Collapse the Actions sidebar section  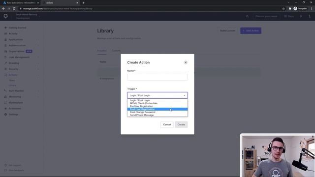point(38,75)
